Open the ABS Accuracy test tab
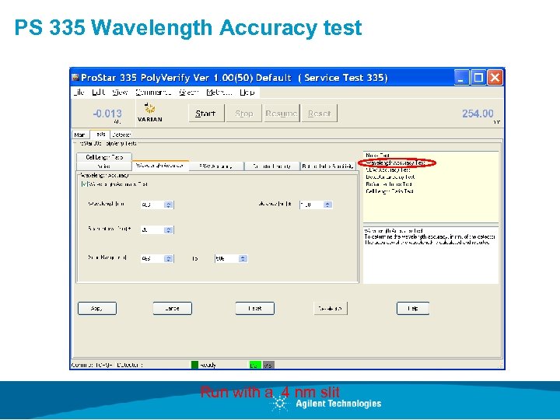This screenshot has width=560, height=420. coord(216,166)
